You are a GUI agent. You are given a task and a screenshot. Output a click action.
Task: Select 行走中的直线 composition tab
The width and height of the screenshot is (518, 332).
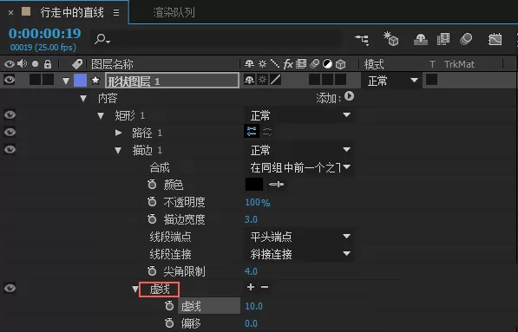pyautogui.click(x=72, y=12)
